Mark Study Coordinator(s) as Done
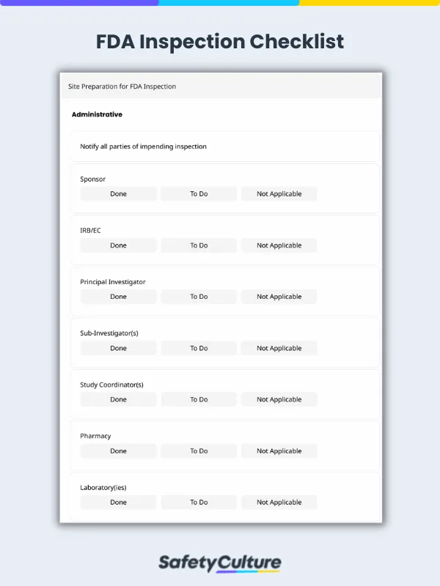This screenshot has width=440, height=586. point(117,399)
